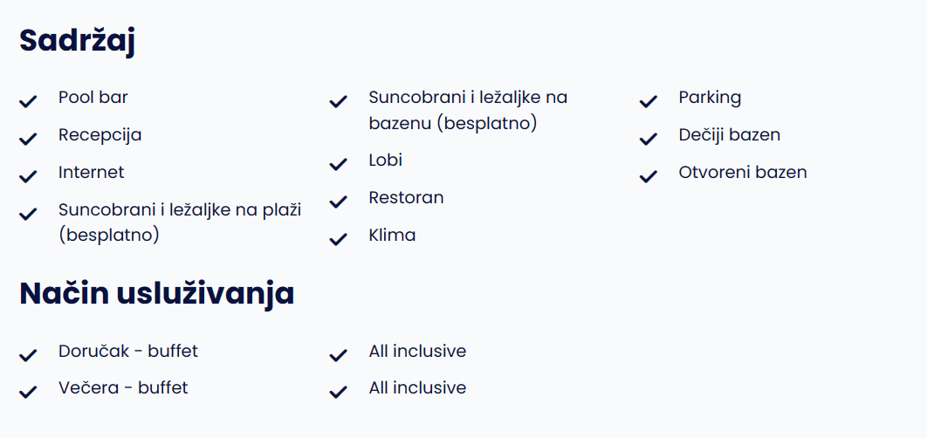Image resolution: width=927 pixels, height=438 pixels.
Task: Click the checkmark icon next to Klima
Action: [338, 239]
